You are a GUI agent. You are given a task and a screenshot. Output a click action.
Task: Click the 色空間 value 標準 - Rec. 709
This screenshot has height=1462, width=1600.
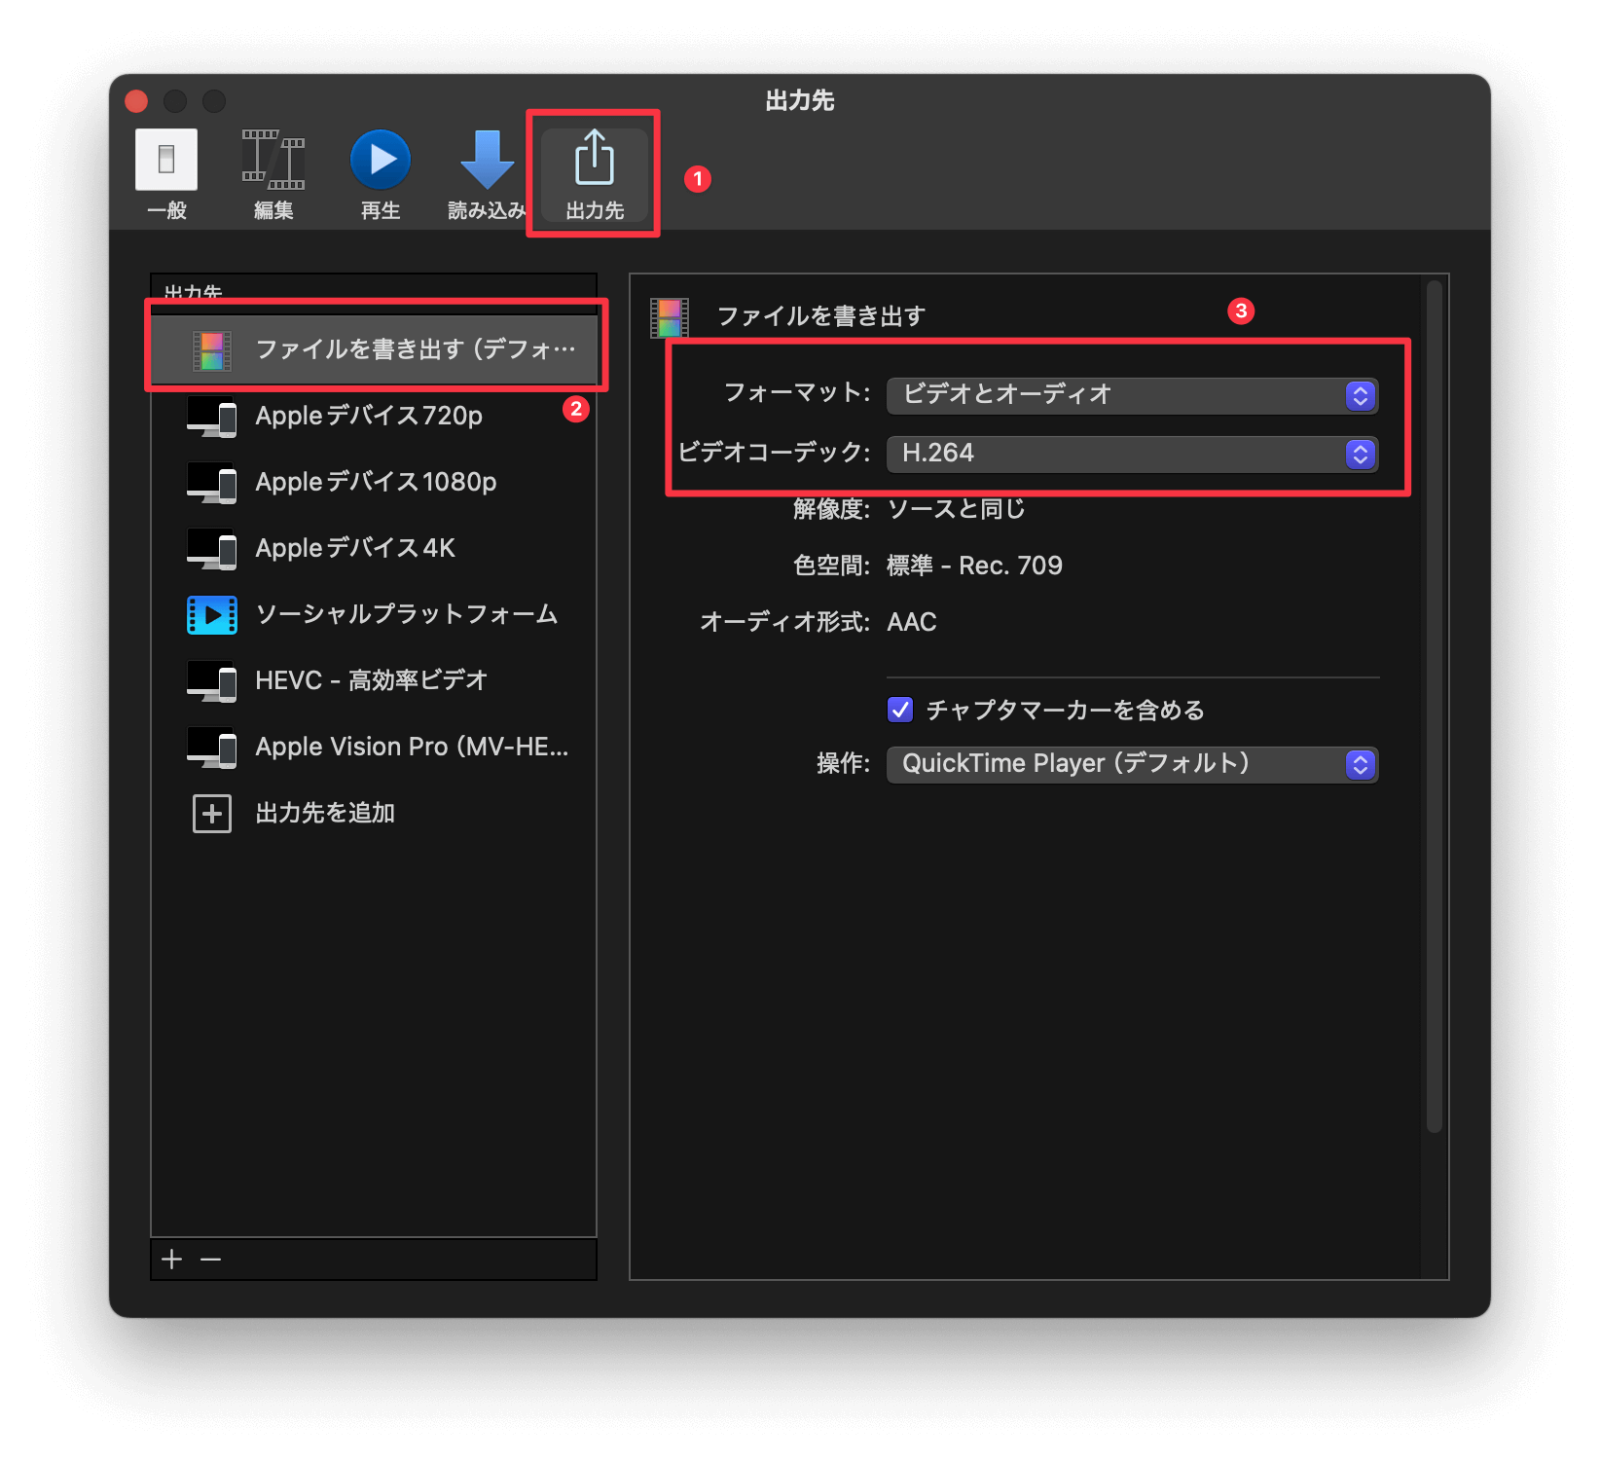click(x=974, y=566)
